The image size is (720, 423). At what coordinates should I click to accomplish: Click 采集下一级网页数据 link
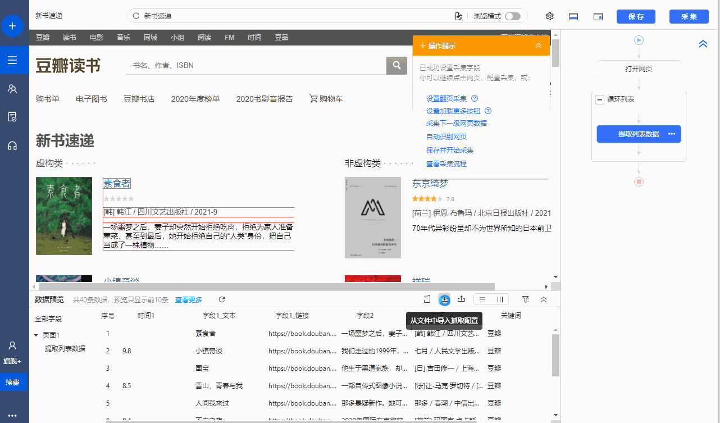coord(457,123)
